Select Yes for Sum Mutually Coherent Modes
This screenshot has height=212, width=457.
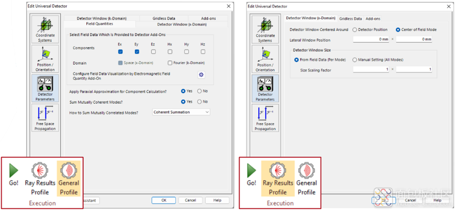(183, 102)
